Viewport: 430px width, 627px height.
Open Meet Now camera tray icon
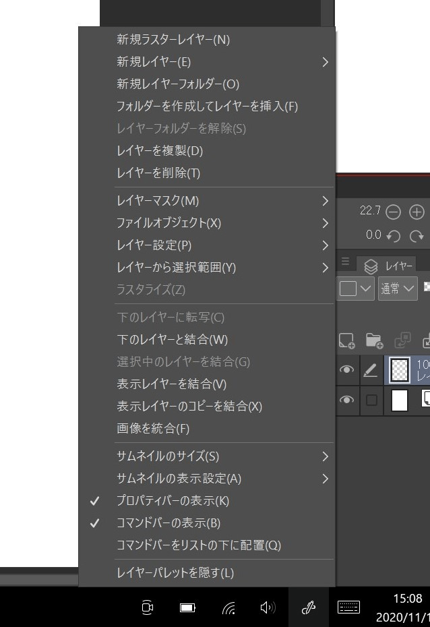[148, 607]
